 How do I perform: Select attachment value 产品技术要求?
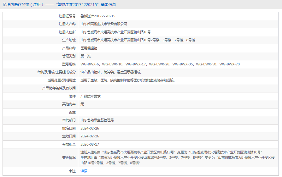coord(91,96)
